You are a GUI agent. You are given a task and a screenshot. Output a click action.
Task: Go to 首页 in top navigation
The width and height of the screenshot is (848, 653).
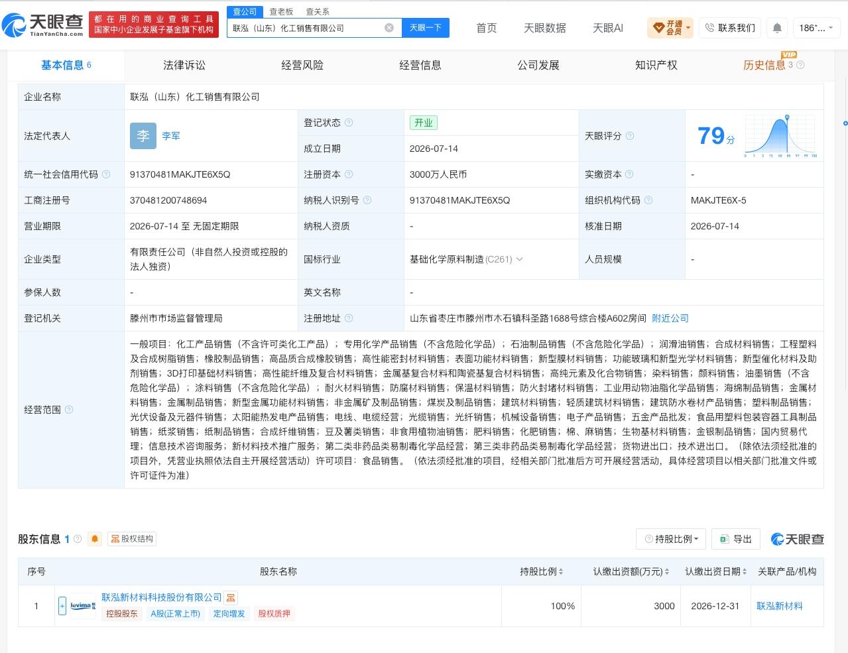pyautogui.click(x=486, y=28)
